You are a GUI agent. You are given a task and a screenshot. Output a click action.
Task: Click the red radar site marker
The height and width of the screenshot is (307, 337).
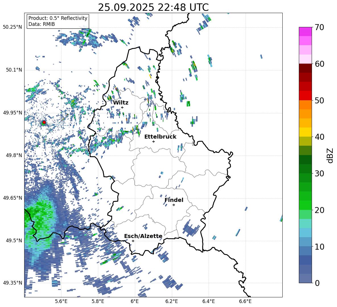[44, 122]
